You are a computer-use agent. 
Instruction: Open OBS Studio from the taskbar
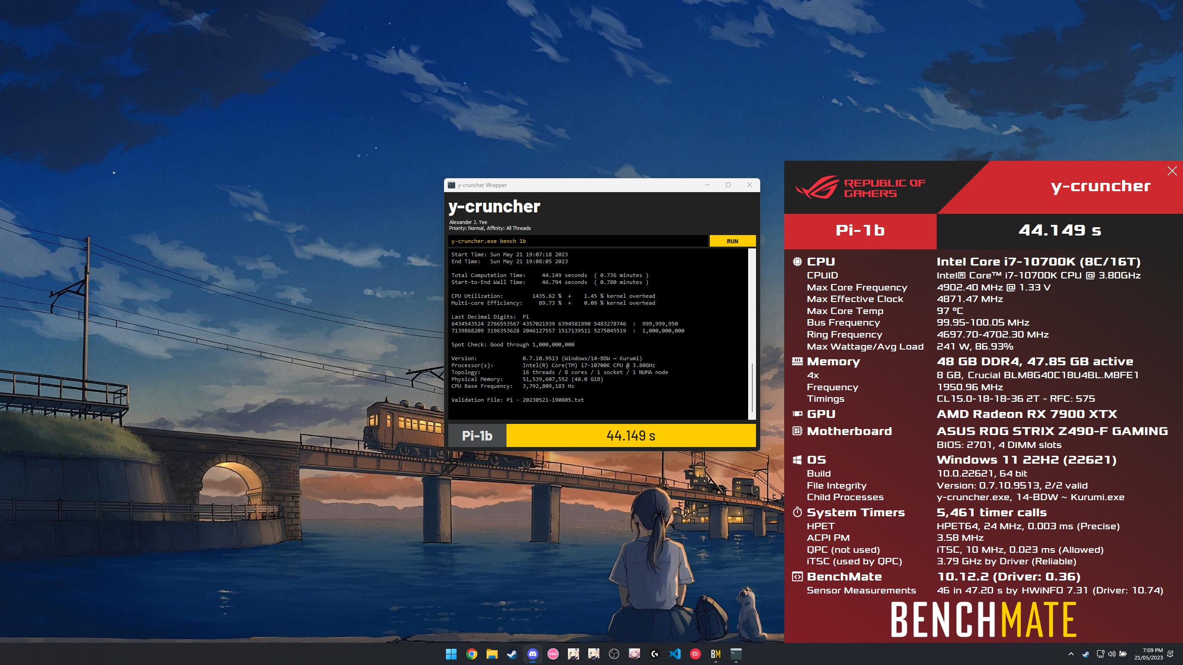pyautogui.click(x=614, y=654)
